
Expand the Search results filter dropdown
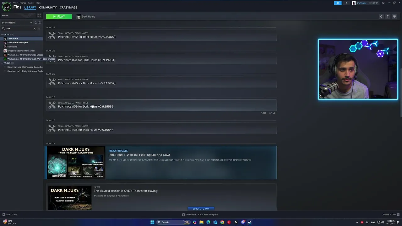pyautogui.click(x=17, y=23)
